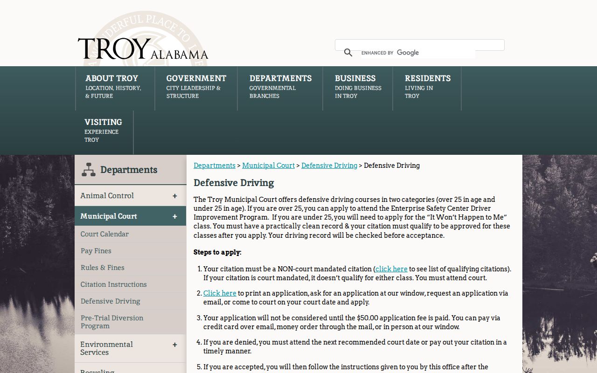
Task: Go to Departments breadcrumb link
Action: 215,166
